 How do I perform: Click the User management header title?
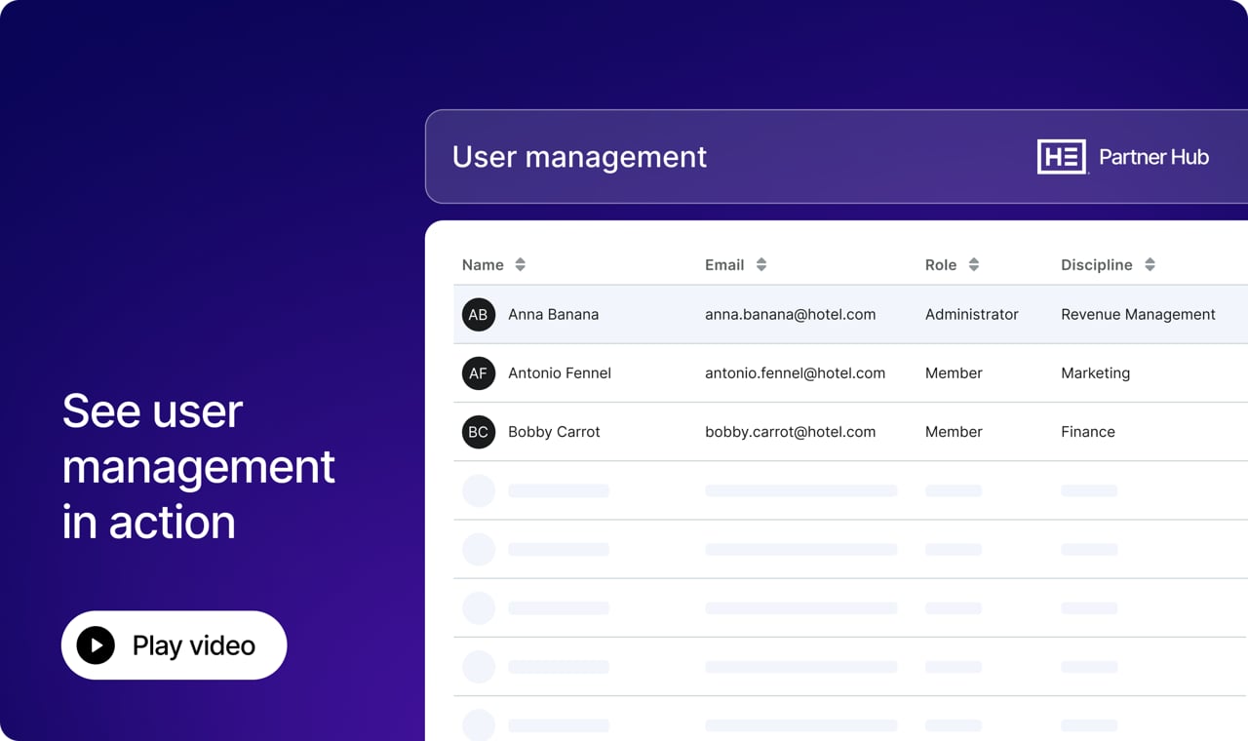[x=580, y=157]
